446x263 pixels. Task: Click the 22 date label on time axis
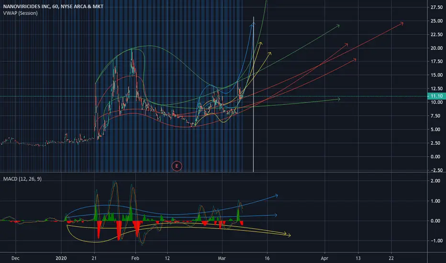[391, 258]
